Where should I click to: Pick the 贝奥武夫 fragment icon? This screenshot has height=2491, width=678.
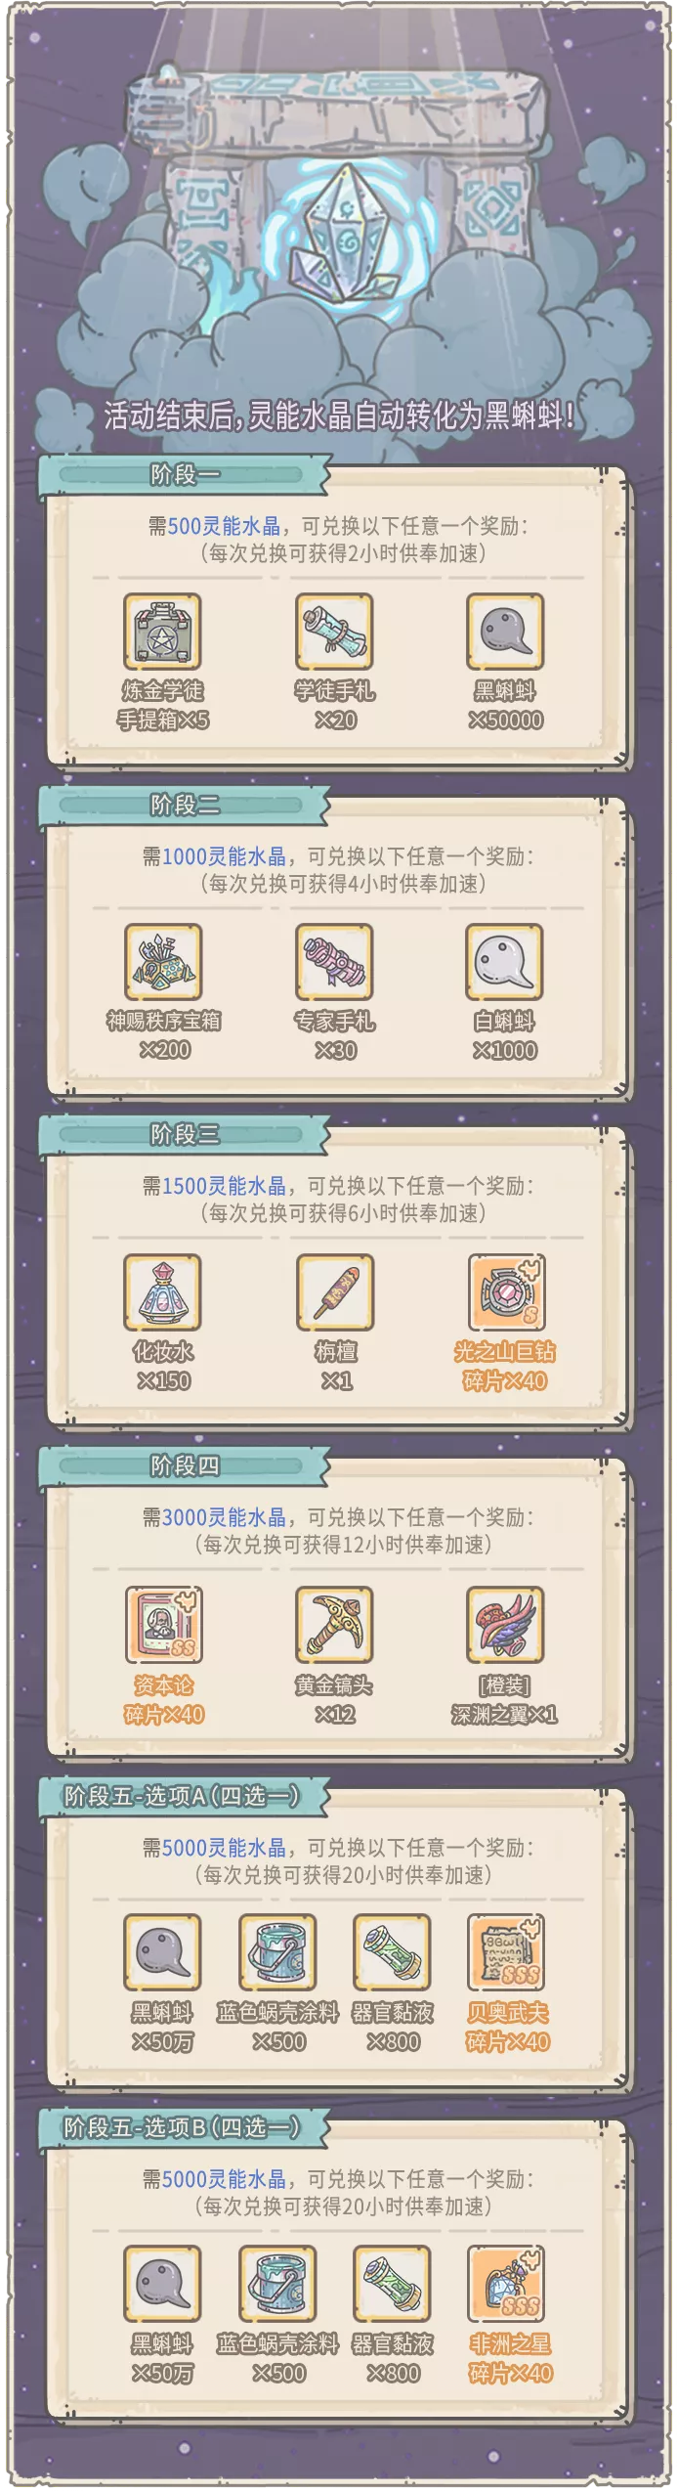[506, 1952]
